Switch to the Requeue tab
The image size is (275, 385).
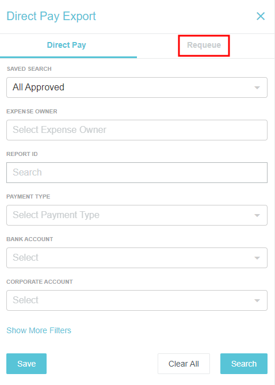pos(204,45)
